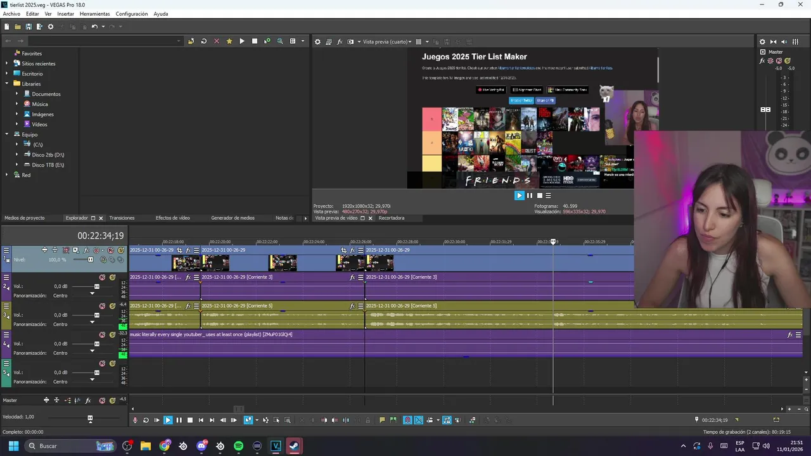
Task: Refresh the Explorer view
Action: click(203, 41)
